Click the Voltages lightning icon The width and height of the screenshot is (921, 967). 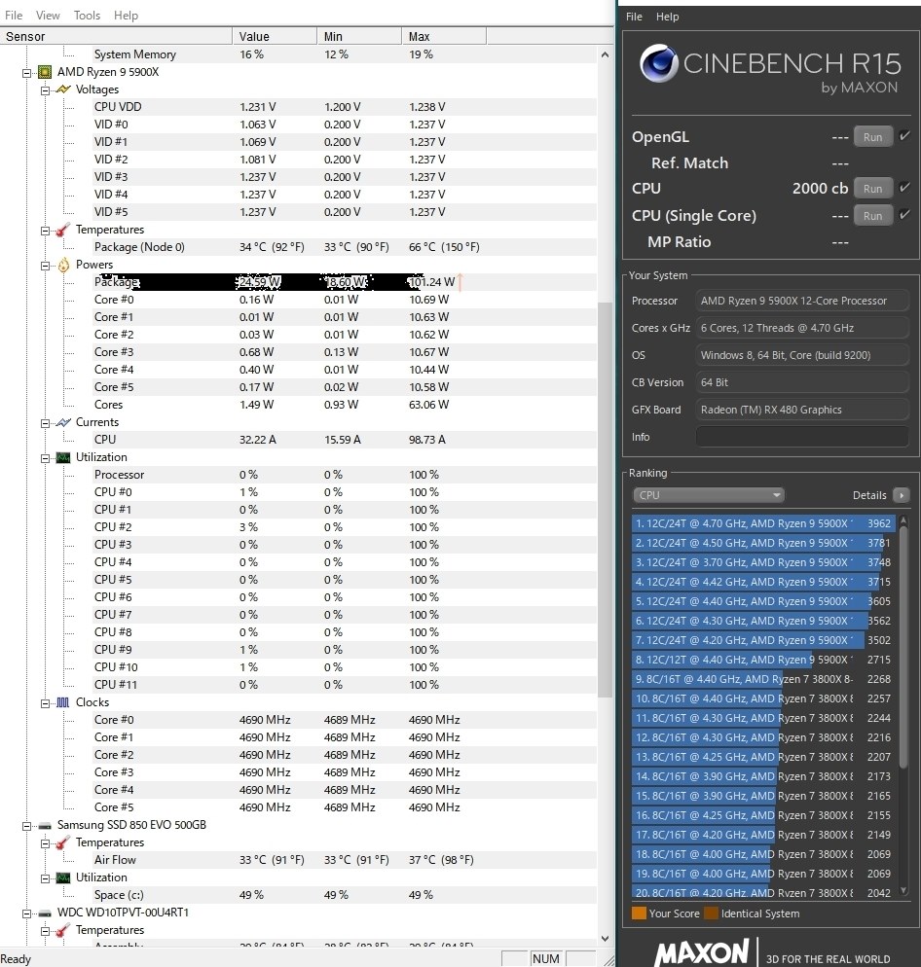click(x=63, y=90)
